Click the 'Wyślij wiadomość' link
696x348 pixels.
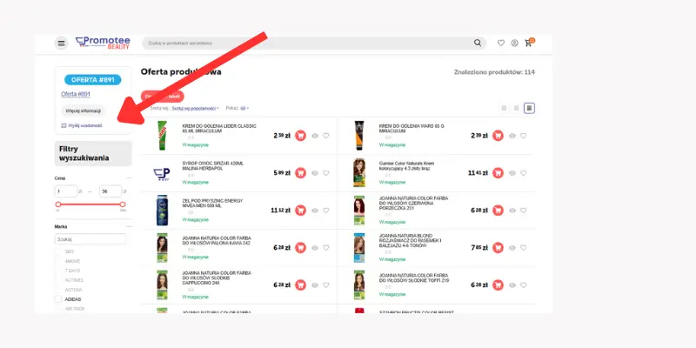click(x=82, y=125)
